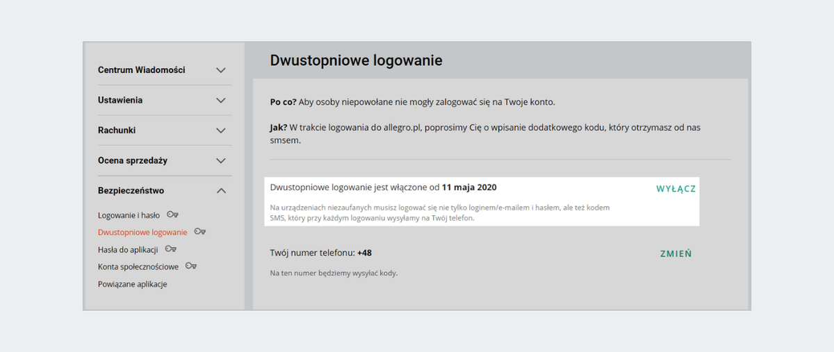Open Ocena sprzedaży menu heading
Viewport: 834px width, 352px height.
tap(133, 160)
